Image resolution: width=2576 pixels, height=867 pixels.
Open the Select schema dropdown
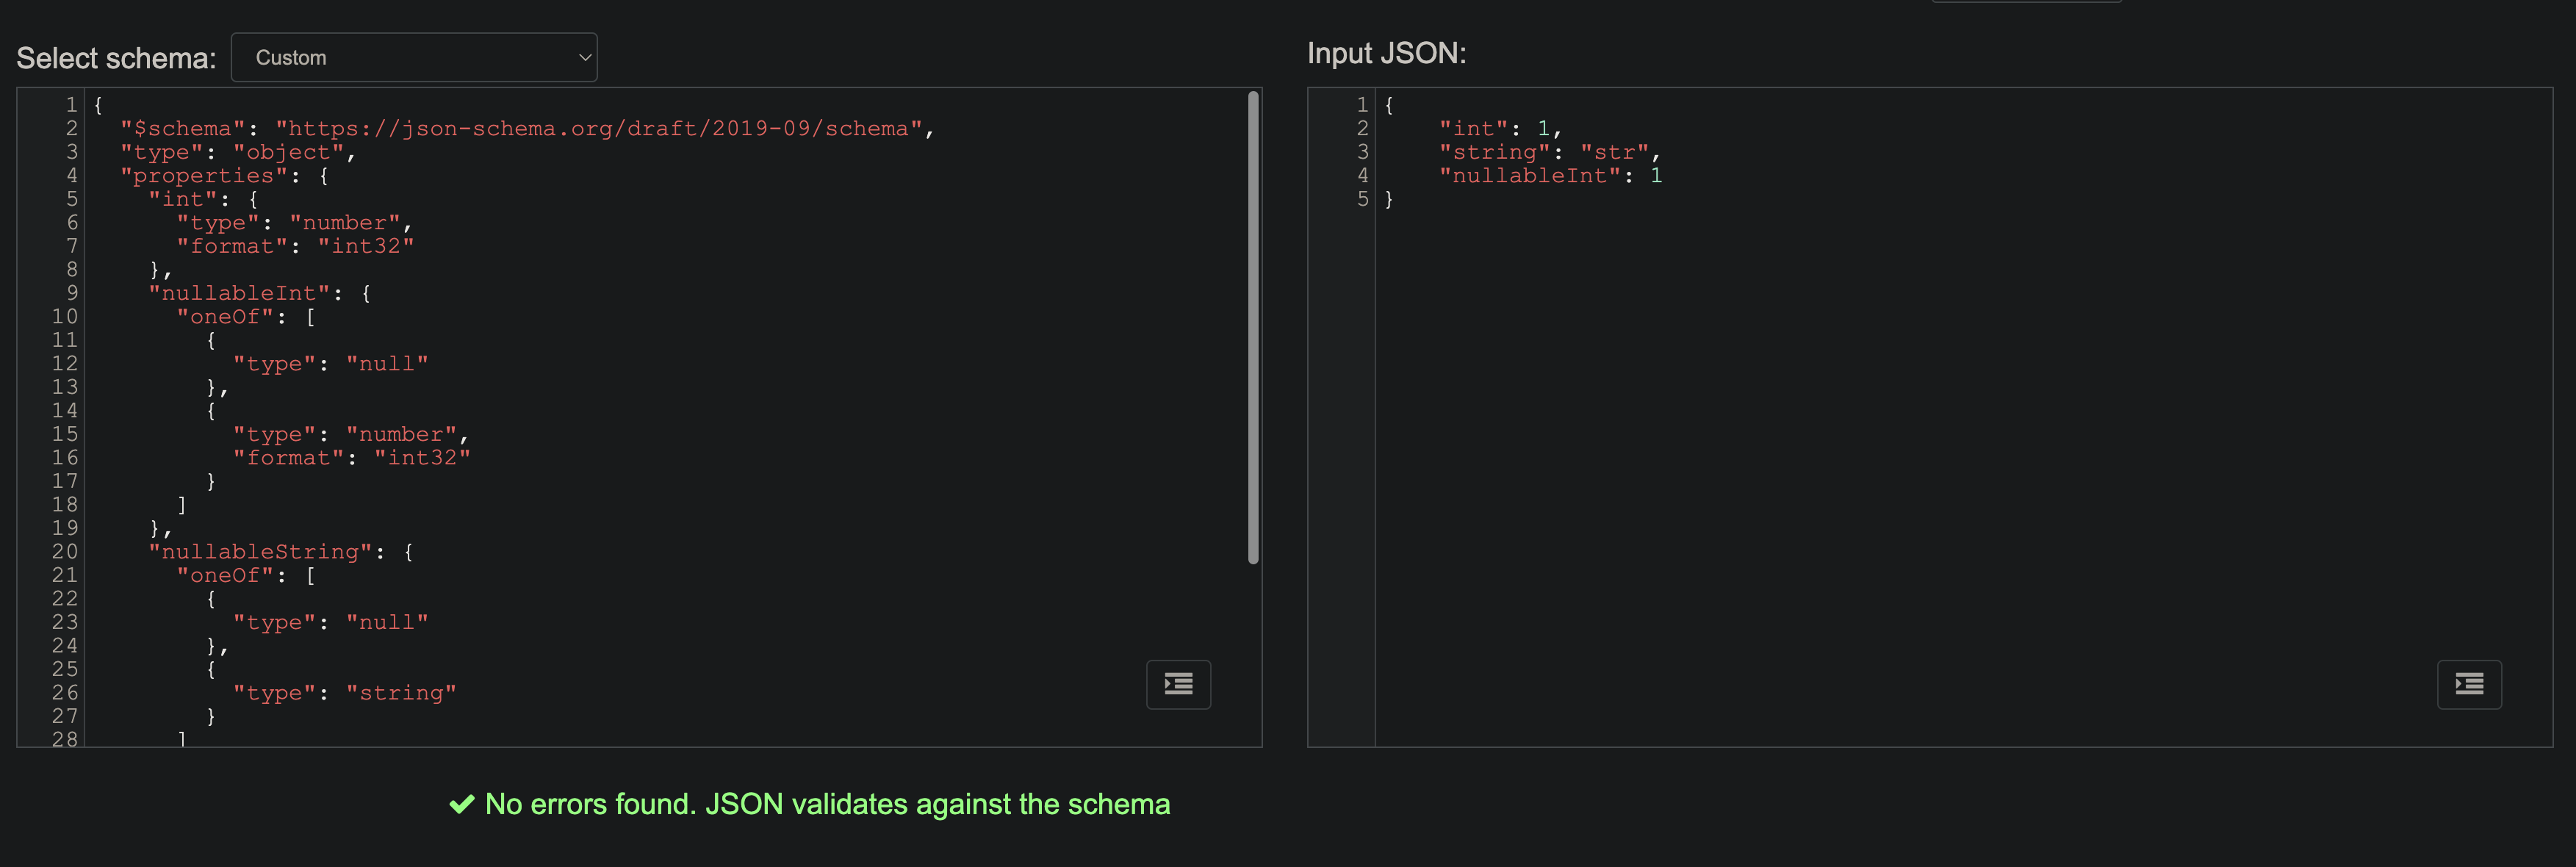414,57
